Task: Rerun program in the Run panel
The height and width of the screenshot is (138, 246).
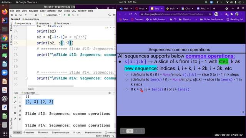Action: click(15, 97)
